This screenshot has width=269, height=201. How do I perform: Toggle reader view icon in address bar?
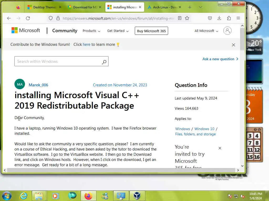coord(180,18)
